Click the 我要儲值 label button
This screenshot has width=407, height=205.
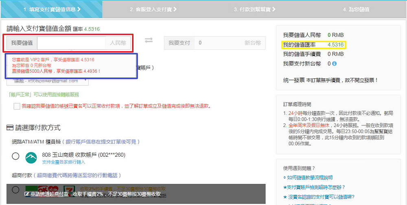pos(22,43)
